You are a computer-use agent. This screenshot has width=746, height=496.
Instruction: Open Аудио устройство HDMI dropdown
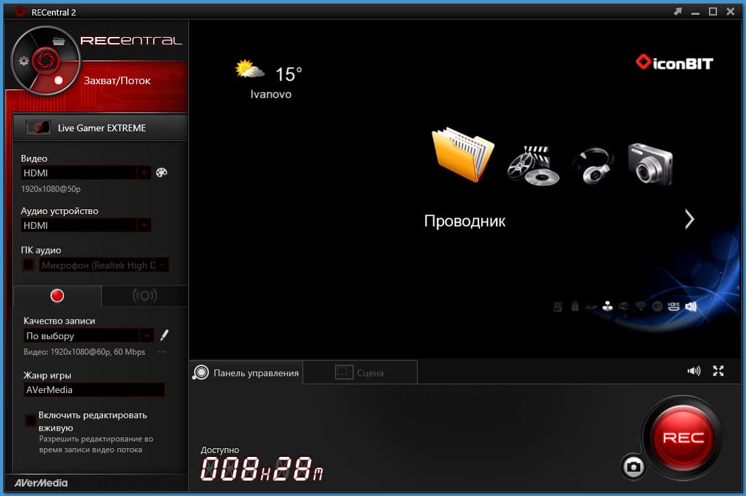[x=86, y=225]
